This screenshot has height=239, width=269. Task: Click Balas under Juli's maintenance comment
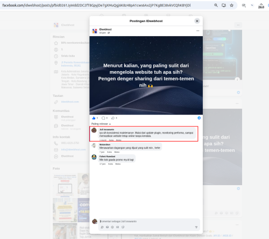118,140
